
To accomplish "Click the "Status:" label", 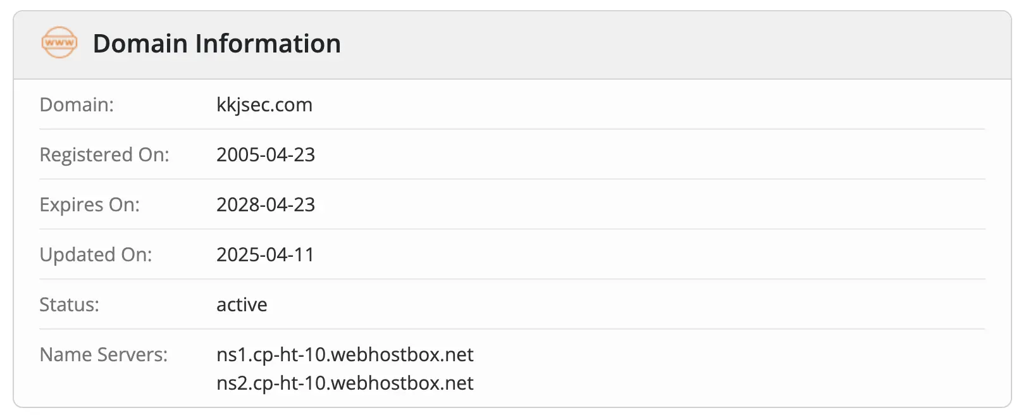I will tap(69, 304).
